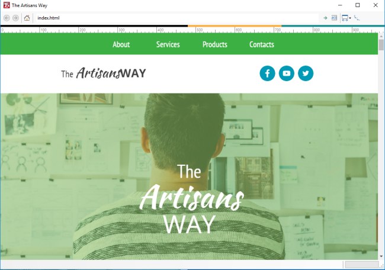This screenshot has height=270, width=385.
Task: Click the grayed-out breakpoints icon in the toolbar
Action: 357,18
